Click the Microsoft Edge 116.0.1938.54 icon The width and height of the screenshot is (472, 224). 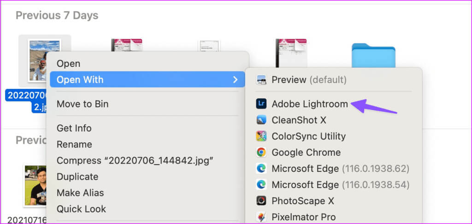pos(261,184)
